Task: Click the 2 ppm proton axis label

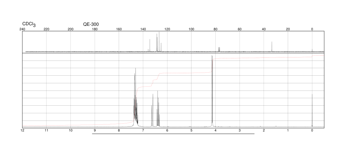Action: click(264, 131)
